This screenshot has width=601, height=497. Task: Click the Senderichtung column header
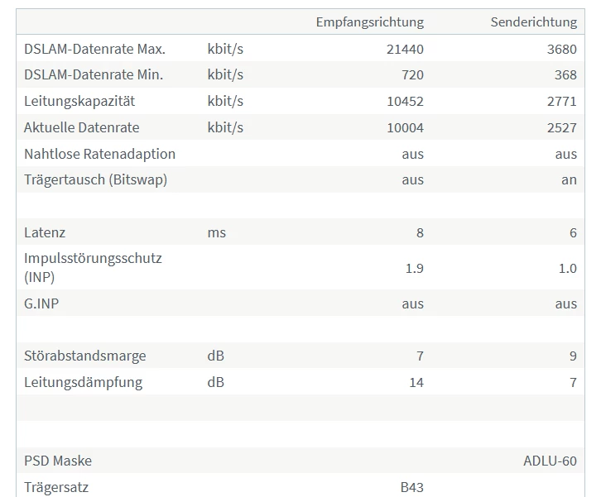[x=534, y=22]
